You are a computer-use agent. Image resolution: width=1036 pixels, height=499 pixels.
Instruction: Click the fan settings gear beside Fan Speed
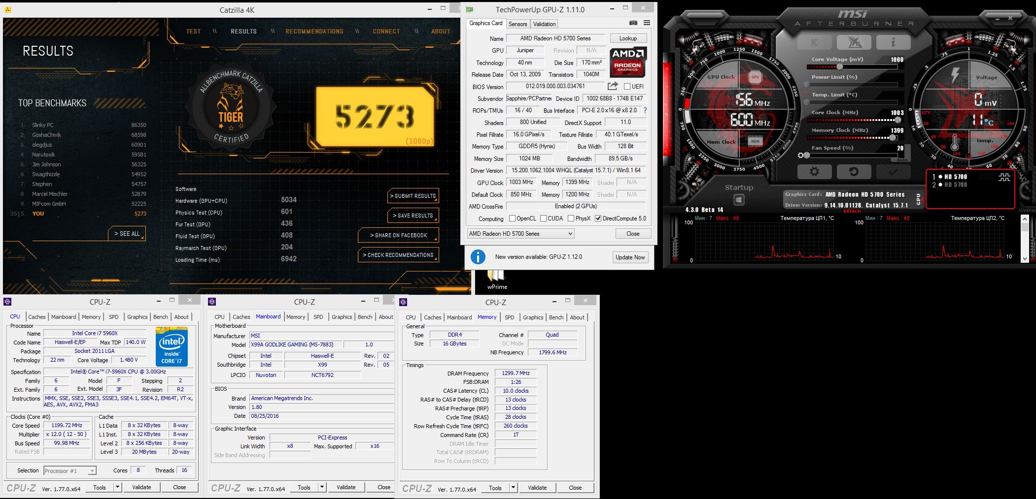800,156
